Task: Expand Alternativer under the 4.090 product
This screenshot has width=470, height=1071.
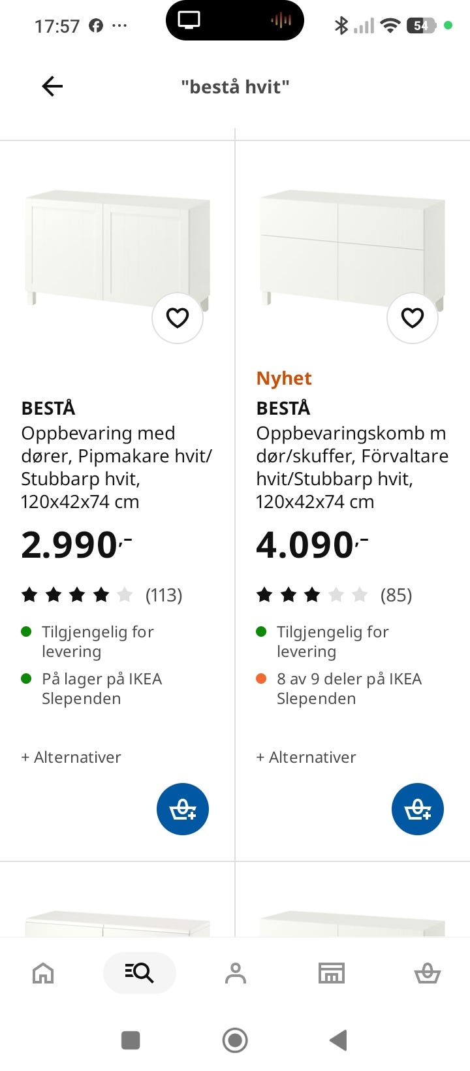Action: click(306, 757)
